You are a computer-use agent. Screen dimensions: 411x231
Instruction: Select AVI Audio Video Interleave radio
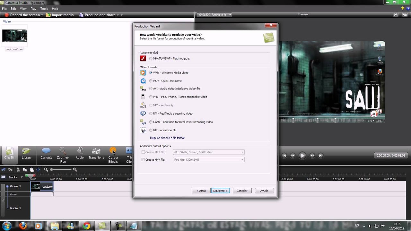point(151,89)
